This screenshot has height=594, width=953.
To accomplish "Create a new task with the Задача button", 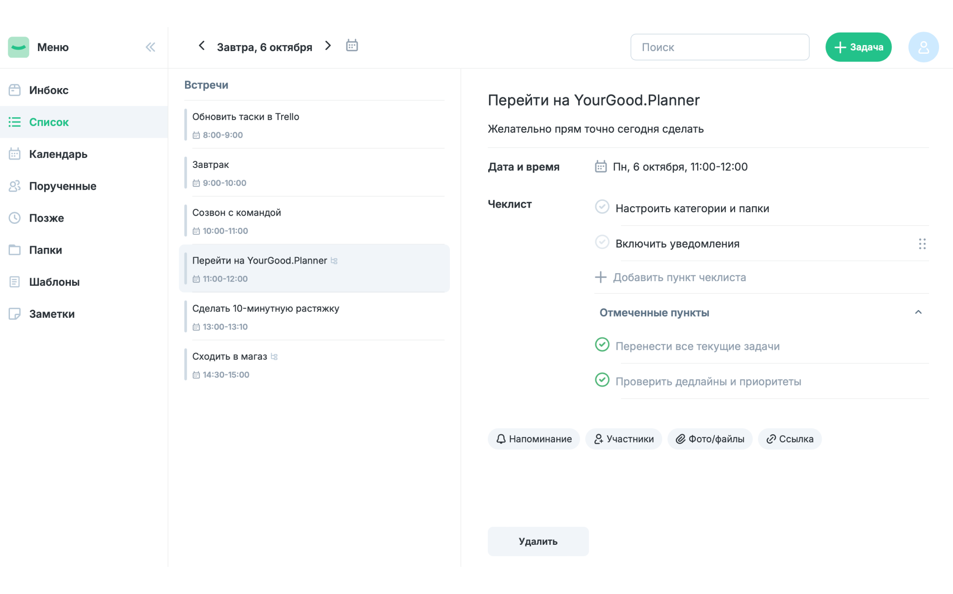I will tap(858, 46).
